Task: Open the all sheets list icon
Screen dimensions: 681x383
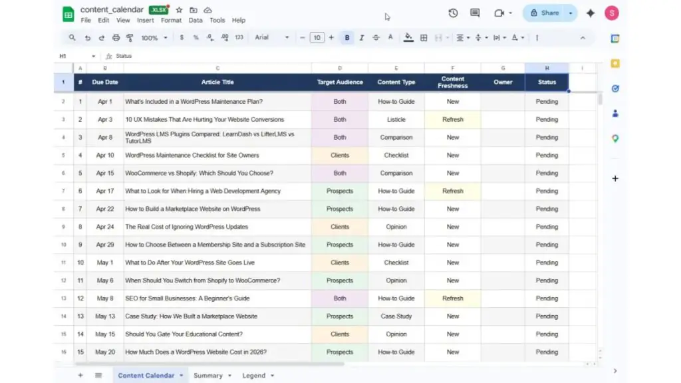Action: (x=98, y=375)
